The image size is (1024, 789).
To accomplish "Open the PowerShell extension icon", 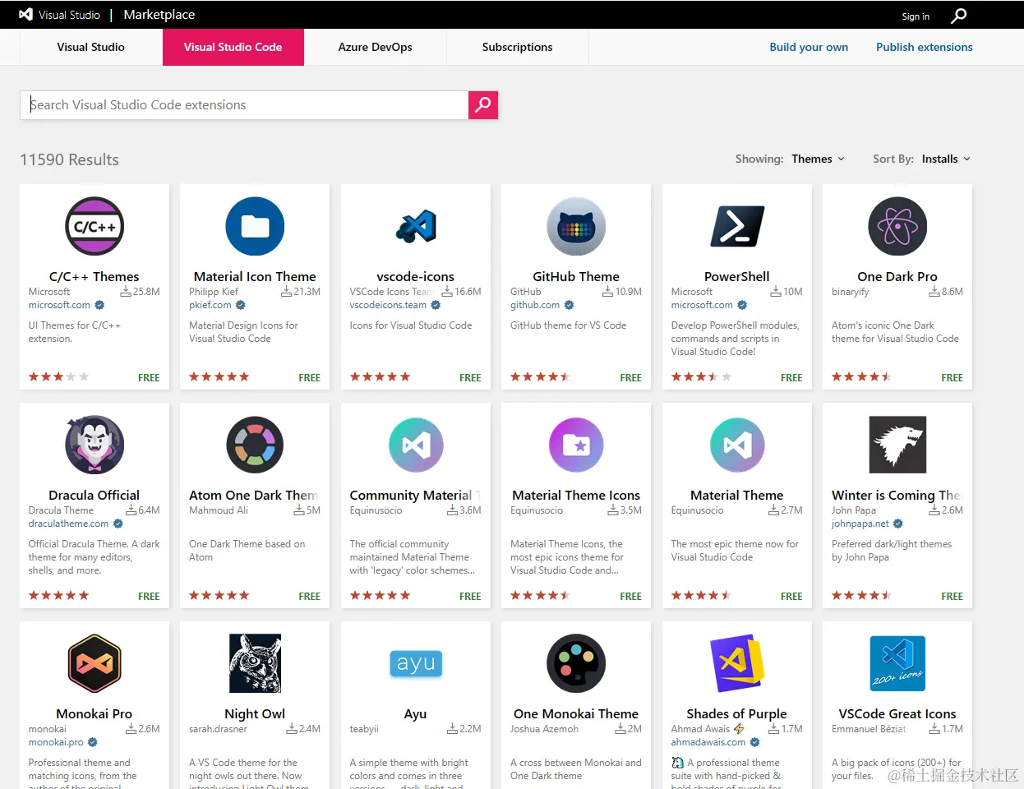I will pyautogui.click(x=737, y=226).
